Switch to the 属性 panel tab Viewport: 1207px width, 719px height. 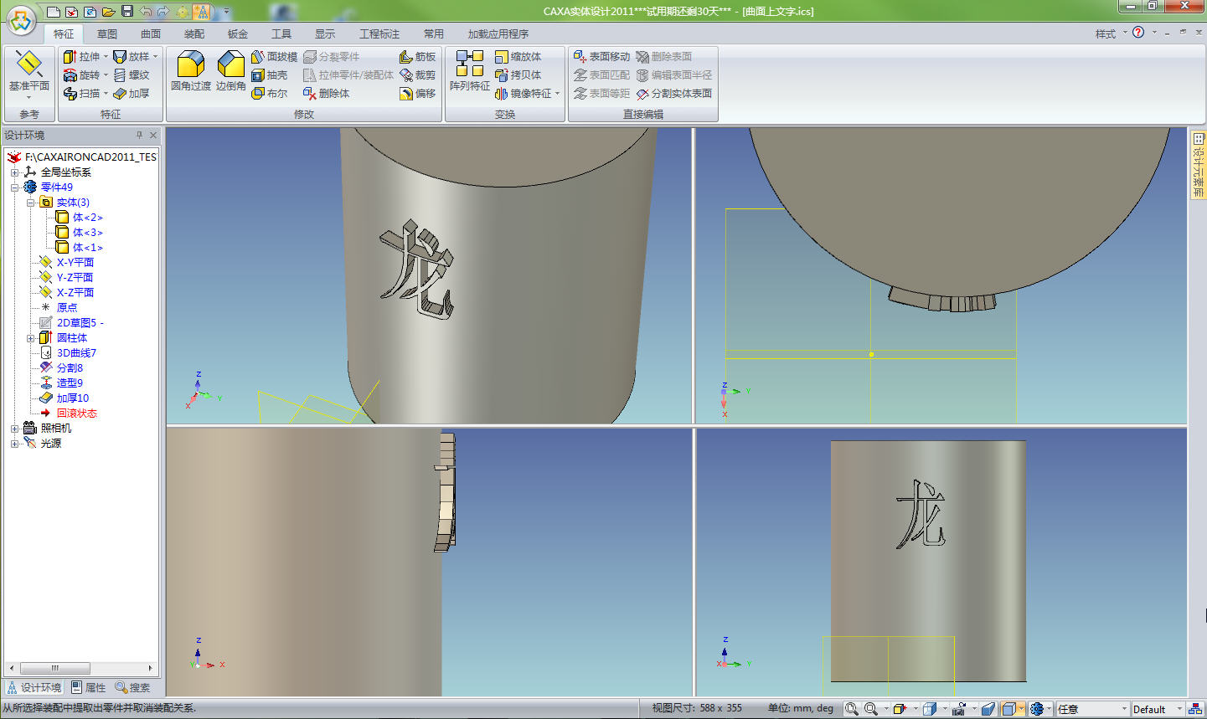click(x=89, y=688)
